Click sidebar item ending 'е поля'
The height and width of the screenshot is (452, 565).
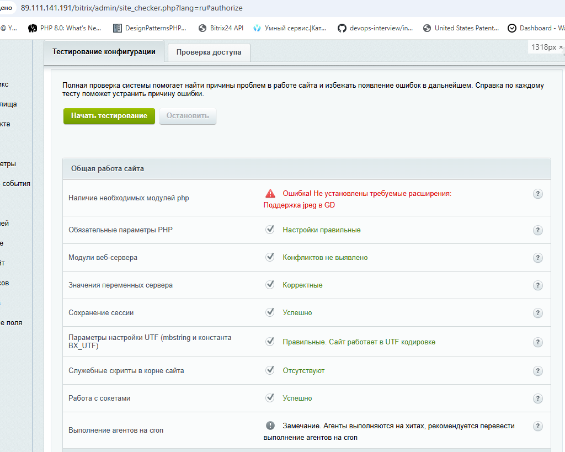11,323
